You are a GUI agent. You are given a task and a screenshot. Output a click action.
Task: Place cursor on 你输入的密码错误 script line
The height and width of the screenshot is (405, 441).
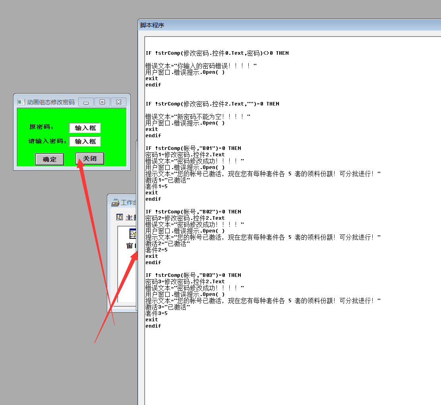pos(201,66)
